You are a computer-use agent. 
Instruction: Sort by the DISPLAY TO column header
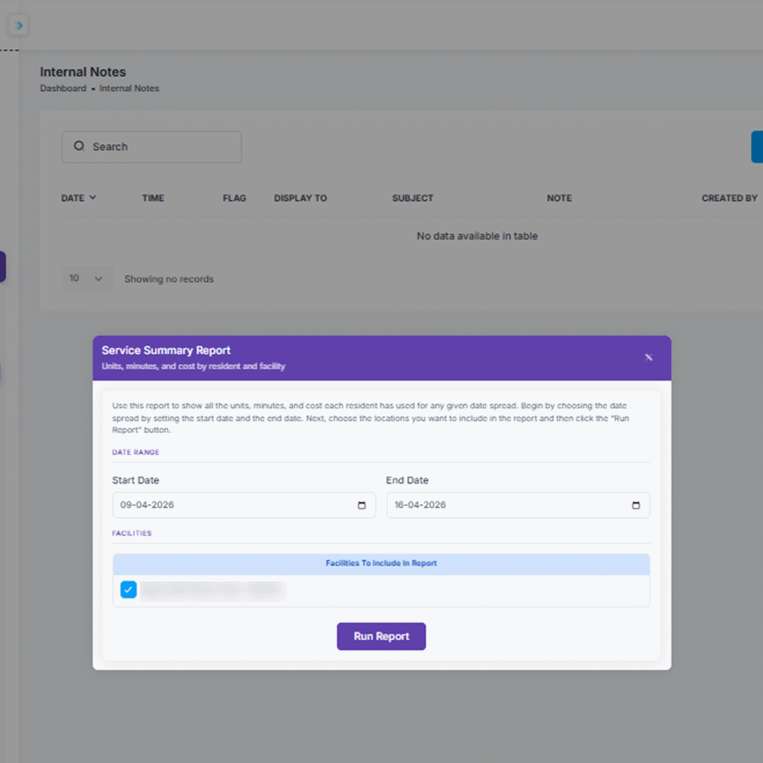[x=300, y=198]
